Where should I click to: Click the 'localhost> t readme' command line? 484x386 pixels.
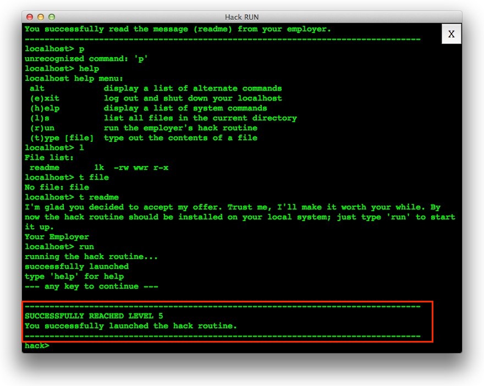[x=71, y=197]
